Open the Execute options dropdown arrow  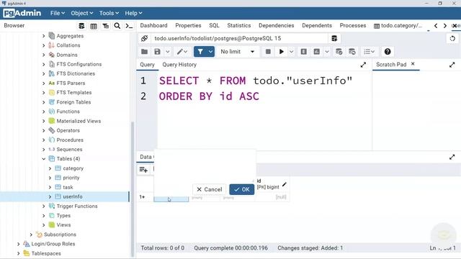click(291, 52)
